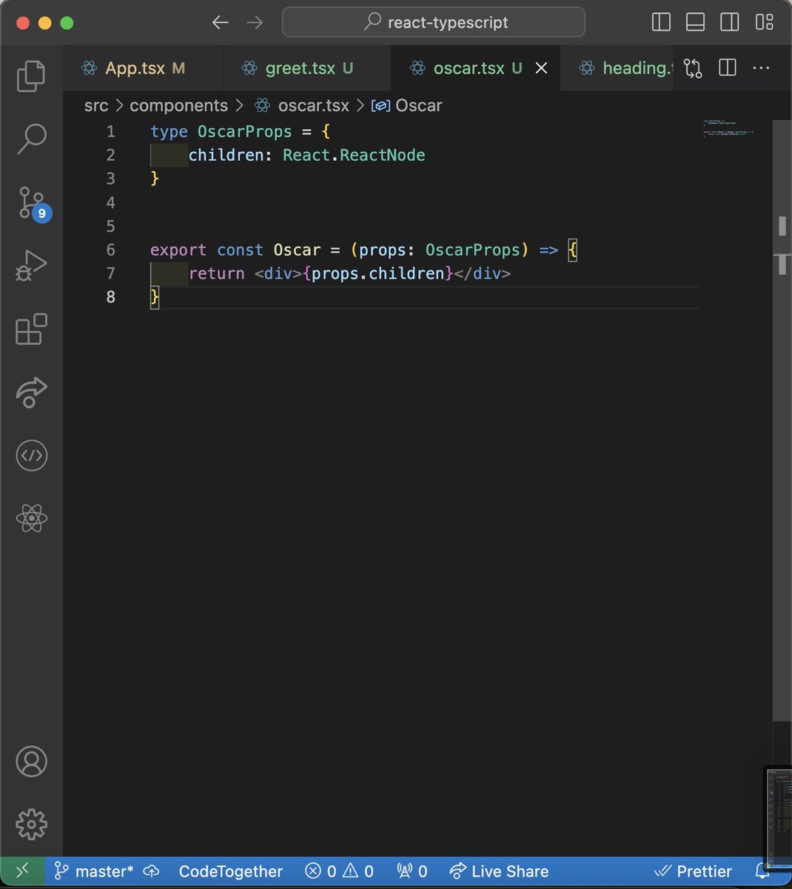Close the oscar.tsx tab
Screen dimensions: 792x889
(541, 68)
